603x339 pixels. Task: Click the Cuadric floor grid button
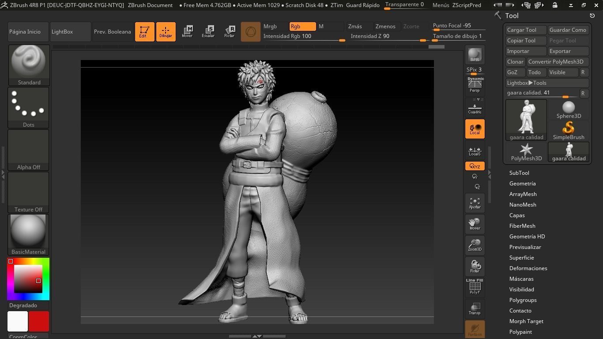(x=475, y=108)
